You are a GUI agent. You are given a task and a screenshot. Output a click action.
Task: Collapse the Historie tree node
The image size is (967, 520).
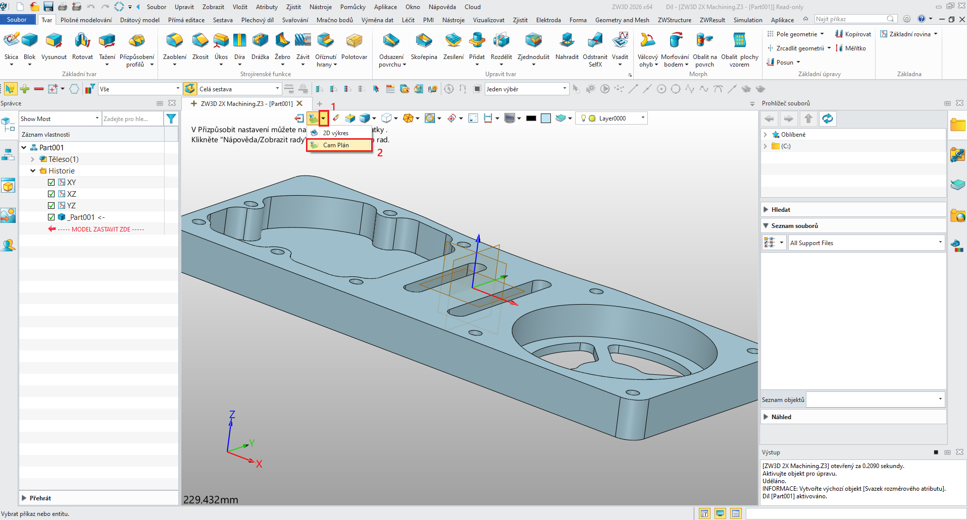33,170
